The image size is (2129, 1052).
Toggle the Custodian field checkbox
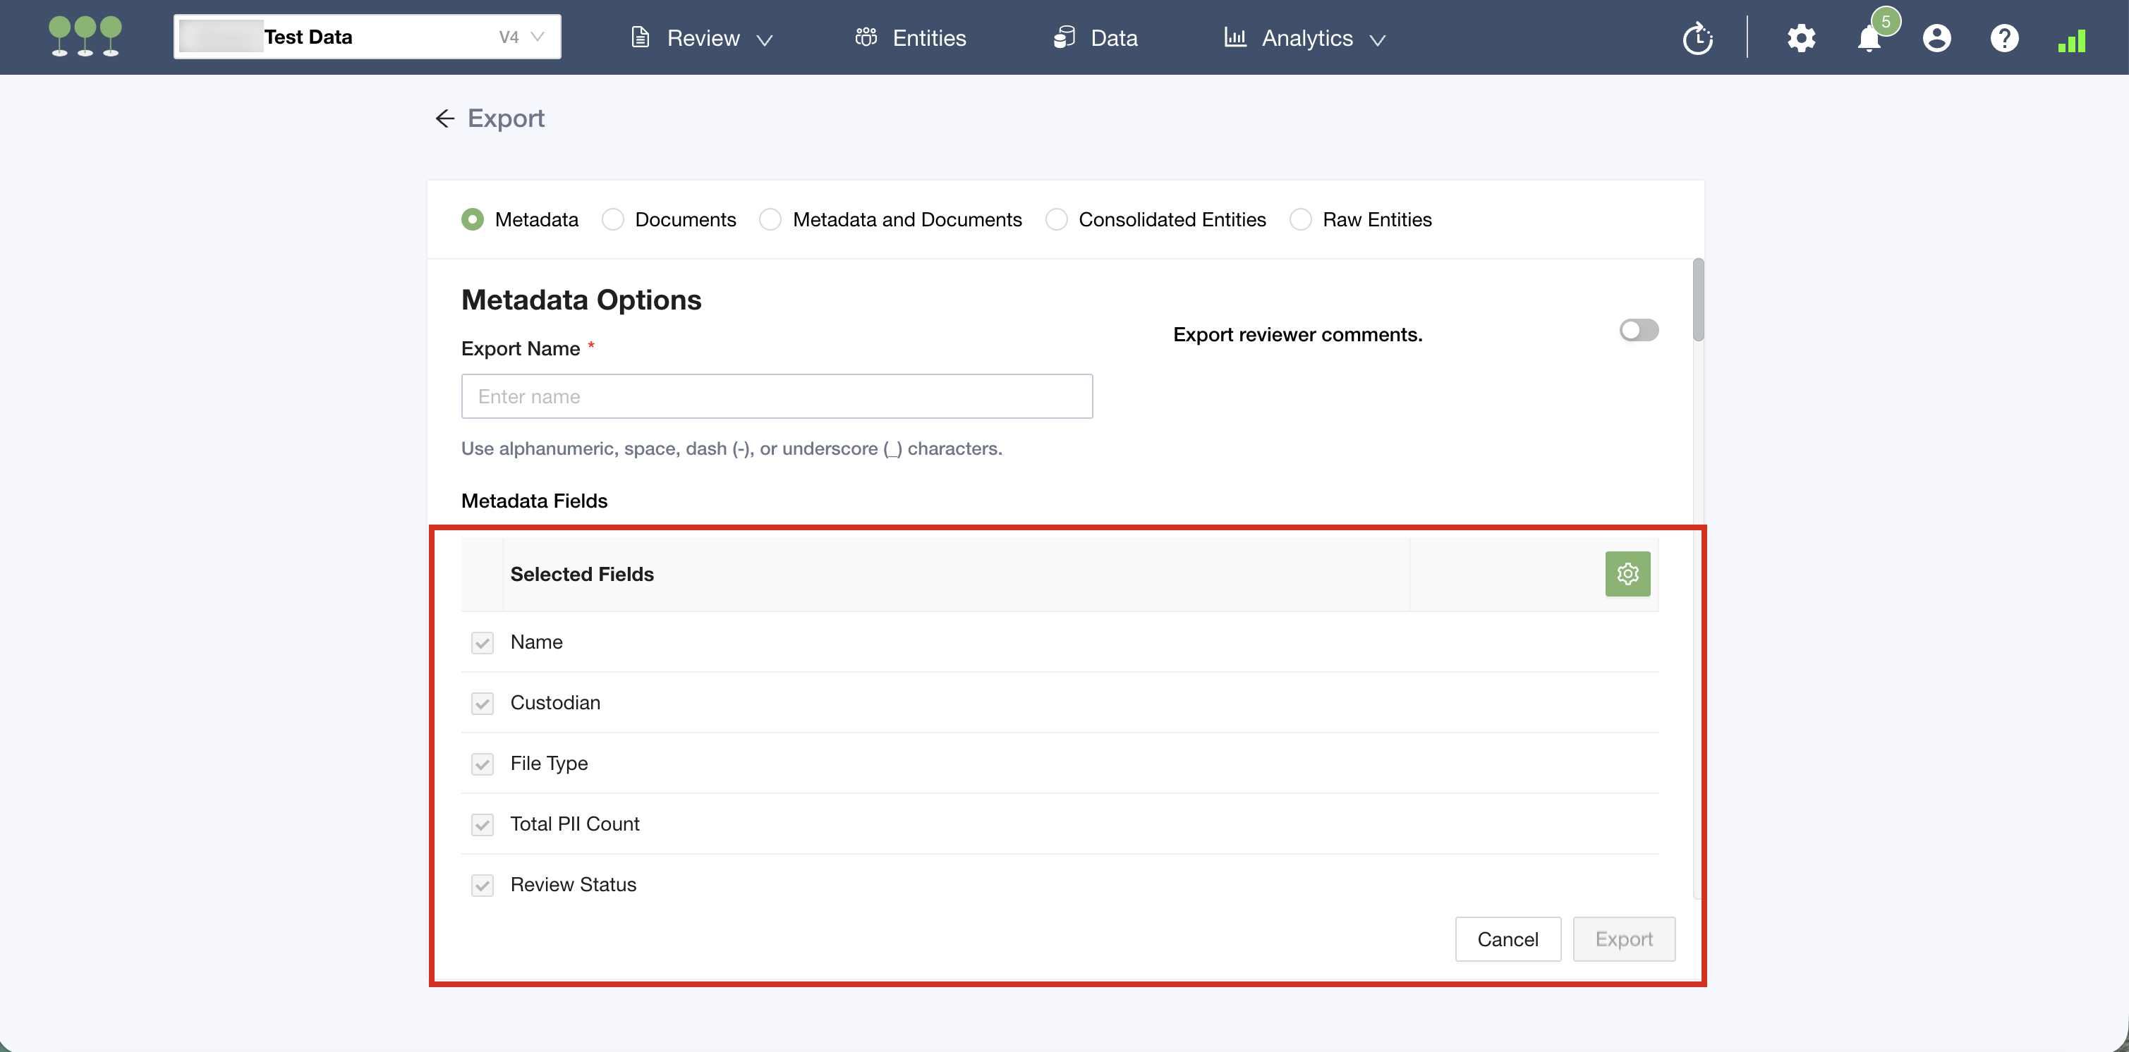482,703
